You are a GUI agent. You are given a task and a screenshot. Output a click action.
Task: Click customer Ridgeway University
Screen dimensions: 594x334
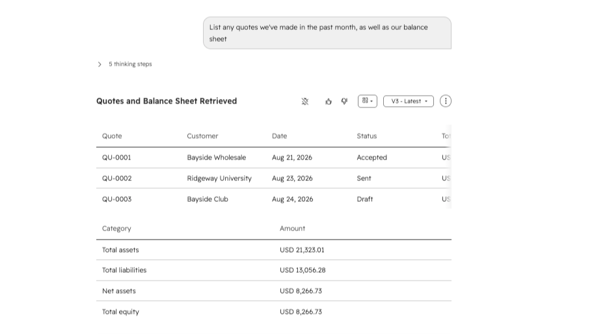[219, 178]
